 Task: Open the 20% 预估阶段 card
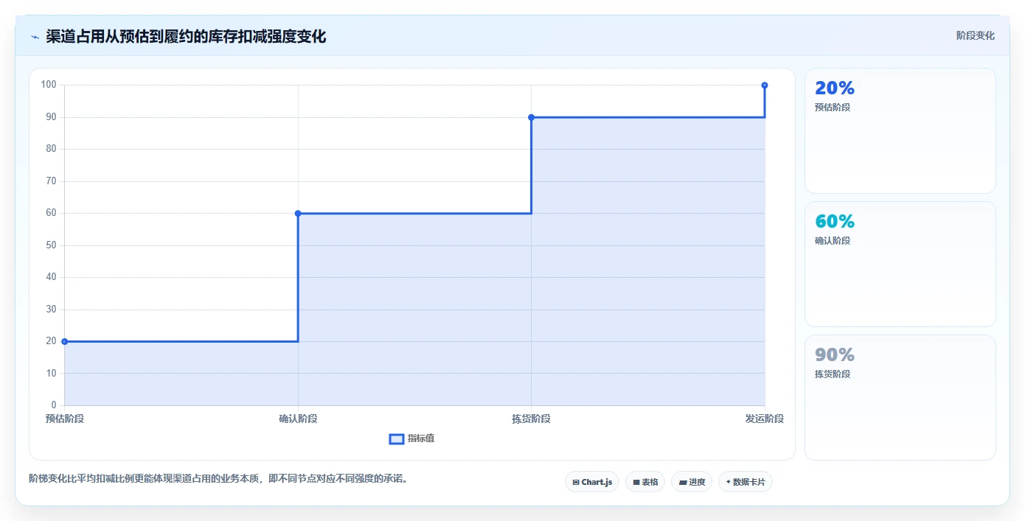(900, 131)
